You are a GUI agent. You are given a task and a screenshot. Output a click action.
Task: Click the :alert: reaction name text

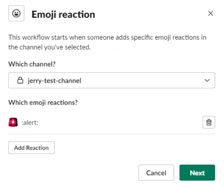pyautogui.click(x=30, y=123)
